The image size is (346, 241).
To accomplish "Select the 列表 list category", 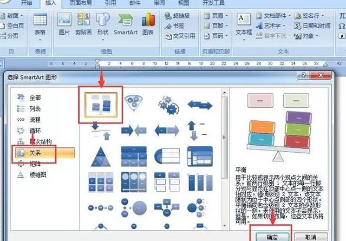I will 29,108.
